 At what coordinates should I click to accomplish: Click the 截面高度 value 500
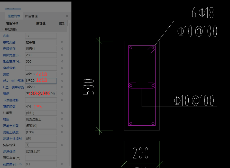pyautogui.click(x=41, y=62)
